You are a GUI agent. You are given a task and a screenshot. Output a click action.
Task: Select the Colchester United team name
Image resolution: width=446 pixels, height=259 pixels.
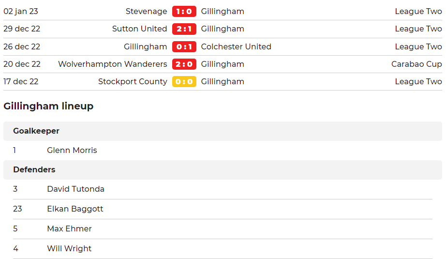[236, 46]
